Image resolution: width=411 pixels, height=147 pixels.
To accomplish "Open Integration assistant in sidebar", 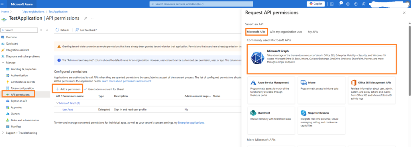I will 18,50.
